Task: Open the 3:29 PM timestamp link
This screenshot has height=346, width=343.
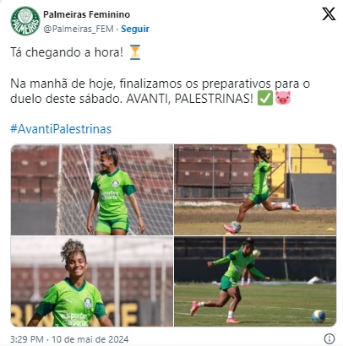Action: coord(27,339)
